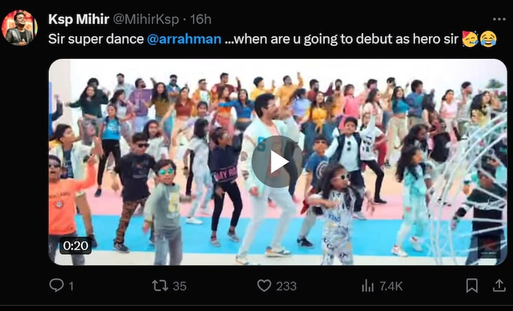513x311 pixels.
Task: Click the reply count number 1
Action: (71, 286)
